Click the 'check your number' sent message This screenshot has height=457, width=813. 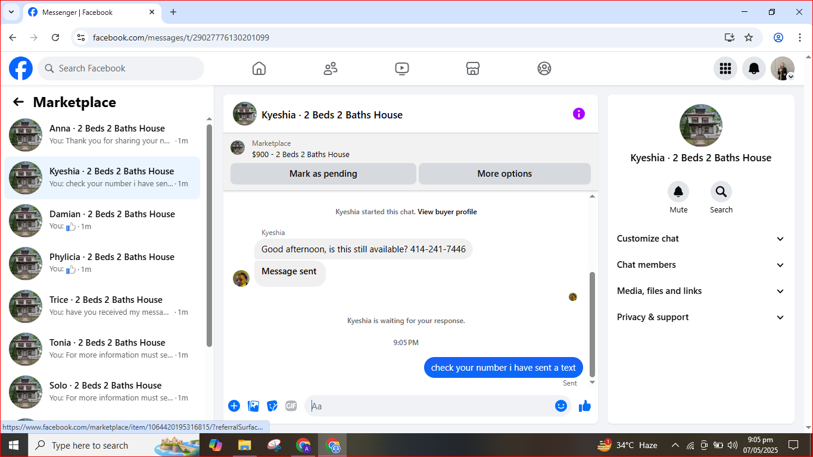pyautogui.click(x=503, y=368)
